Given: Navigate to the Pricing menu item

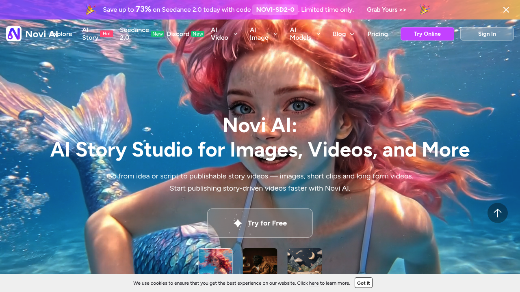Looking at the screenshot, I should click(x=377, y=34).
